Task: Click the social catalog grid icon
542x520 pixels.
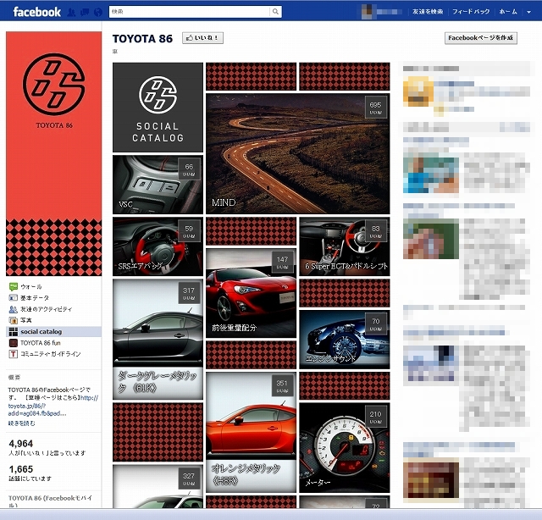Action: pos(14,332)
